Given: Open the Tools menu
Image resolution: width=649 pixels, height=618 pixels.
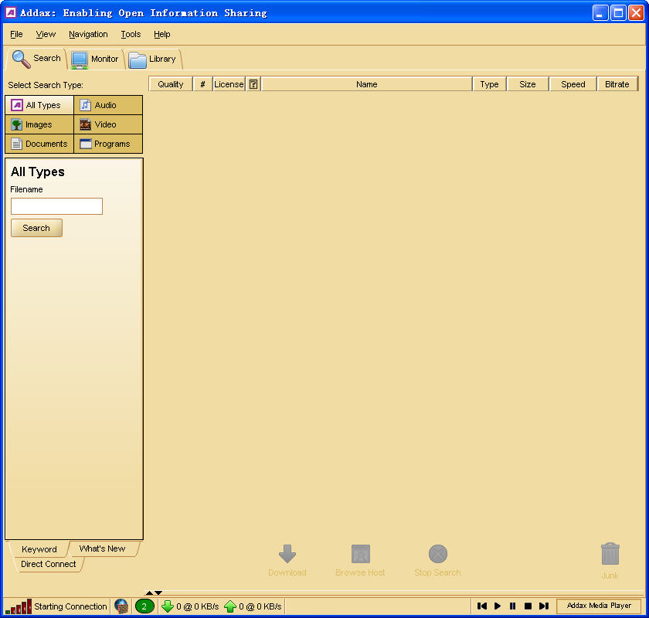Looking at the screenshot, I should [131, 34].
